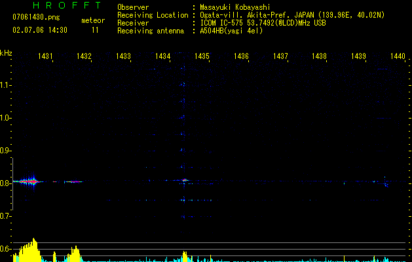This screenshot has width=412, height=262.
Task: Click the date stamp 02.07.06 14:30
Action: [x=40, y=30]
